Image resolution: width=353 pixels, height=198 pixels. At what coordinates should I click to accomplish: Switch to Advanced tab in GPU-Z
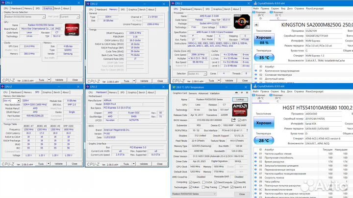click(203, 93)
